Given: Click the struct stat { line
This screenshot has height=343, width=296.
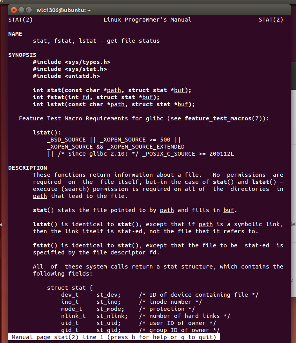Looking at the screenshot, I should click(70, 288).
